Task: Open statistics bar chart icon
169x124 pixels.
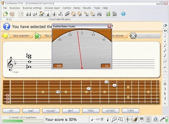Action: 108,14
